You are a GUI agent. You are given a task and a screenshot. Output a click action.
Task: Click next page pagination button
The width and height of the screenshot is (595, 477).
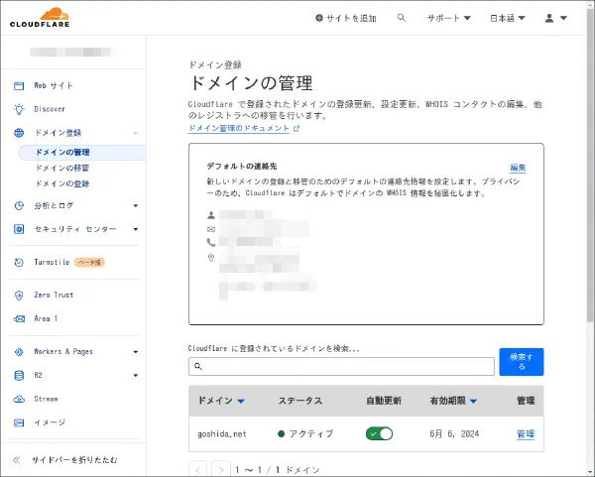[x=221, y=470]
